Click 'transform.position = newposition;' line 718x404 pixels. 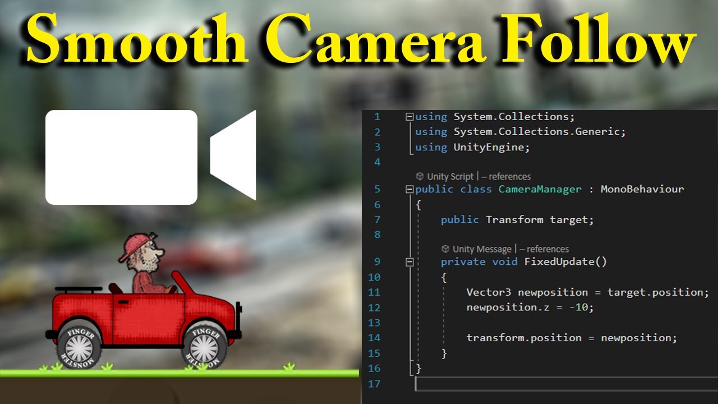pyautogui.click(x=572, y=338)
